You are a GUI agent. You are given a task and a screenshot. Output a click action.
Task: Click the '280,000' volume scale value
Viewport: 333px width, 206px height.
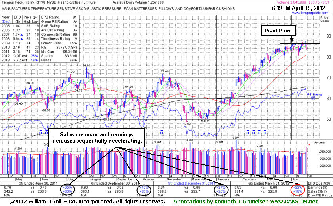[x=325, y=166]
